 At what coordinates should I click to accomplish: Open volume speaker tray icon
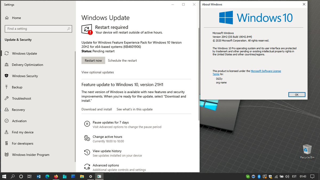[x=287, y=177]
